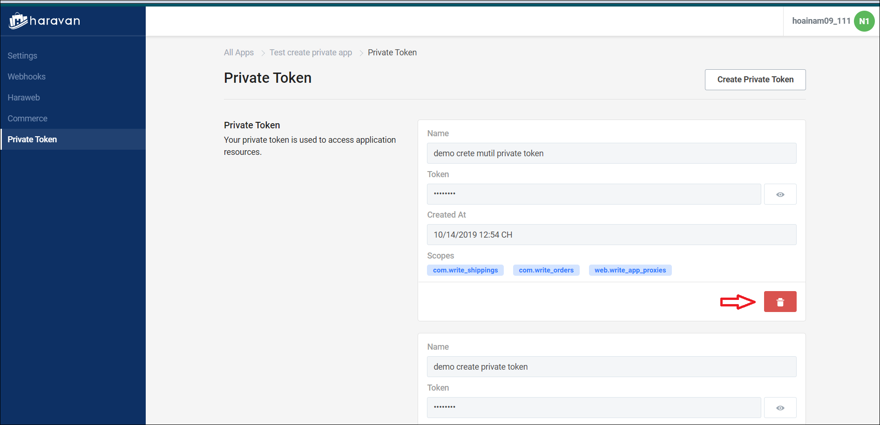880x425 pixels.
Task: Focus the masked Token field of first token
Action: pos(594,194)
